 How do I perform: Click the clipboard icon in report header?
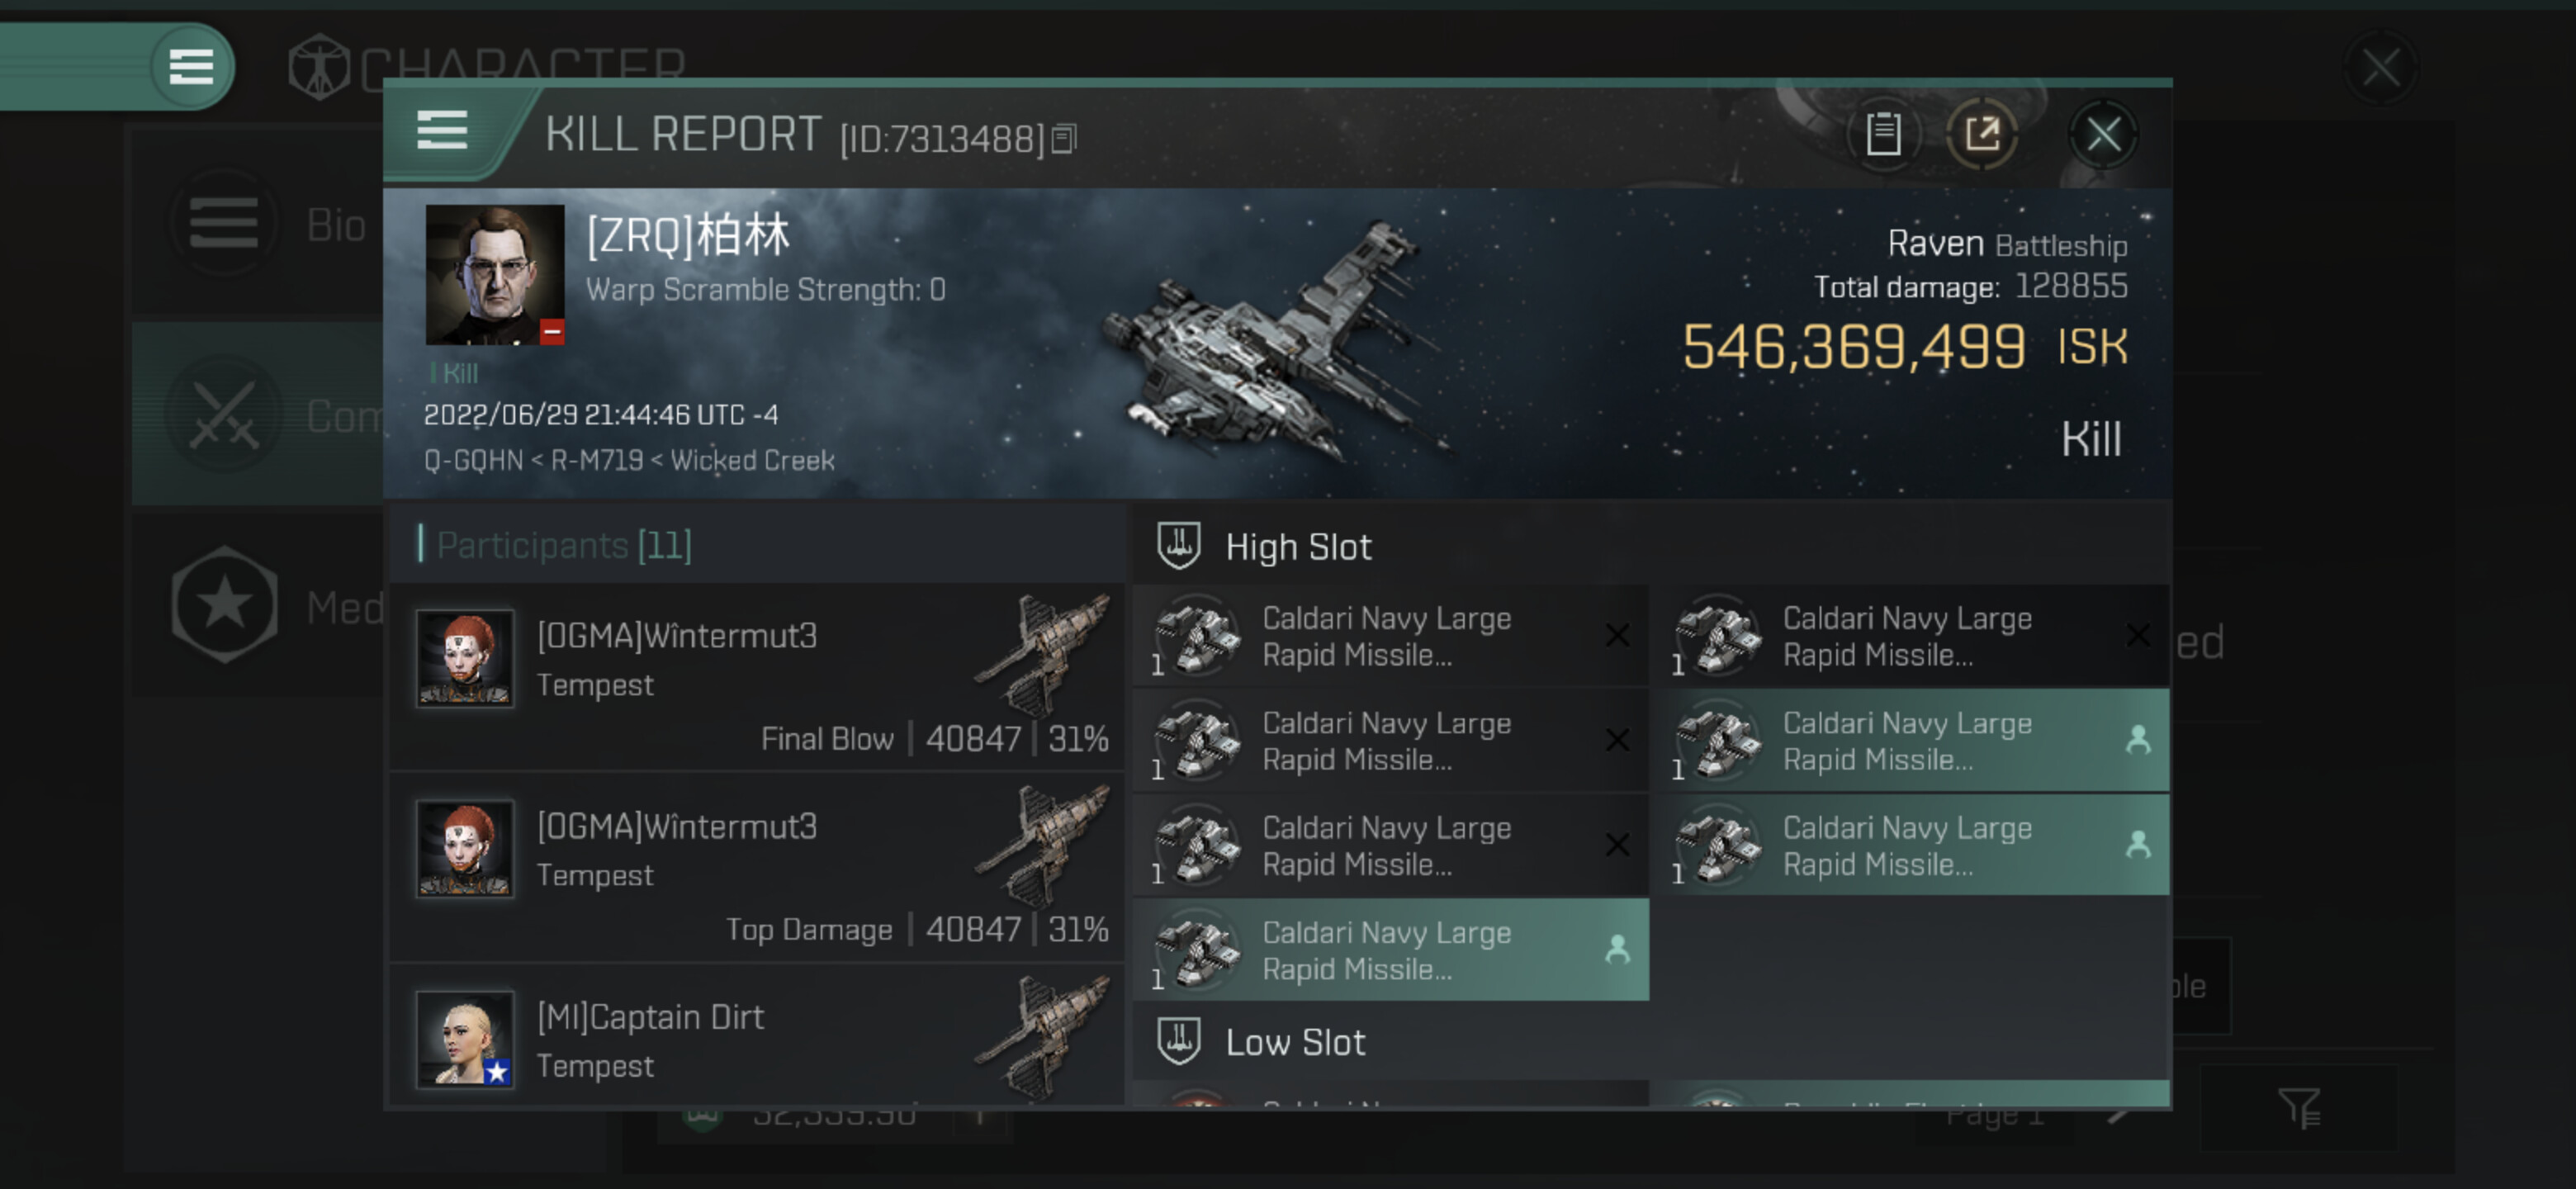coord(1883,134)
